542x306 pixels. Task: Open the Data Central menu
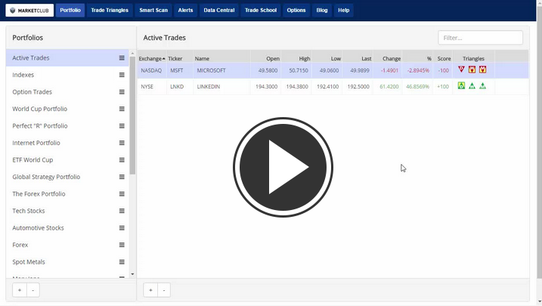pyautogui.click(x=218, y=11)
